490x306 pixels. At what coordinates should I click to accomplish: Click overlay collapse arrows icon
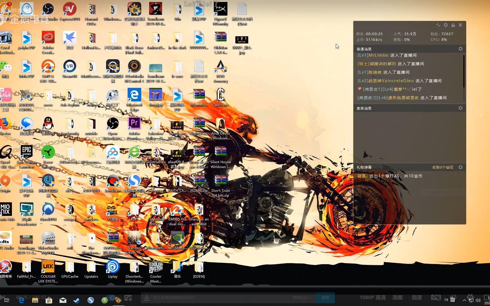438,25
